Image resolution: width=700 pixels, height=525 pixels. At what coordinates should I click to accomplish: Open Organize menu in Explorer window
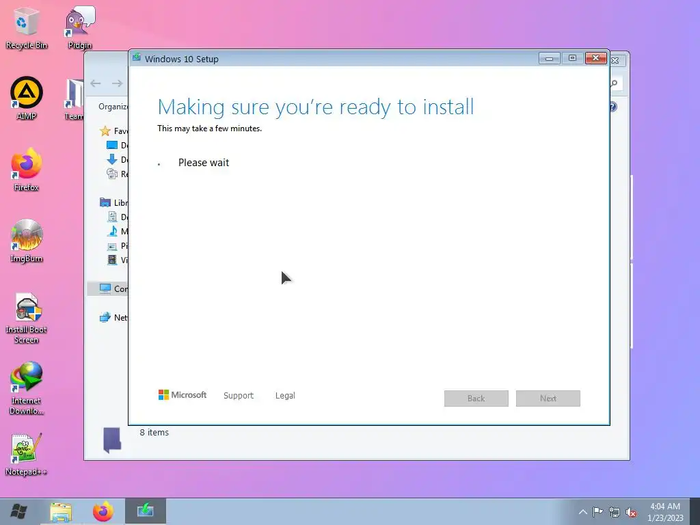click(113, 107)
